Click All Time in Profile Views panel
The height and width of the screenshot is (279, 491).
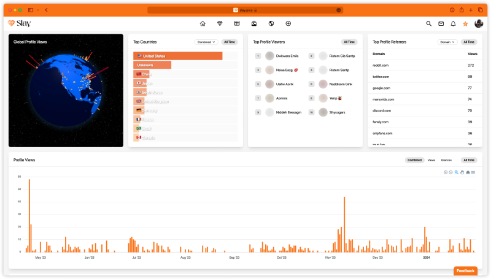click(469, 160)
